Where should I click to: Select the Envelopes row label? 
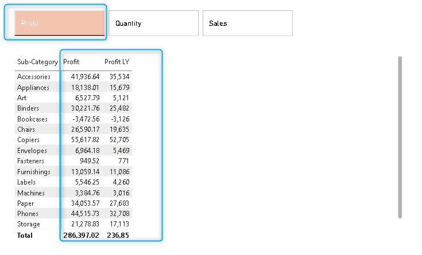click(33, 151)
